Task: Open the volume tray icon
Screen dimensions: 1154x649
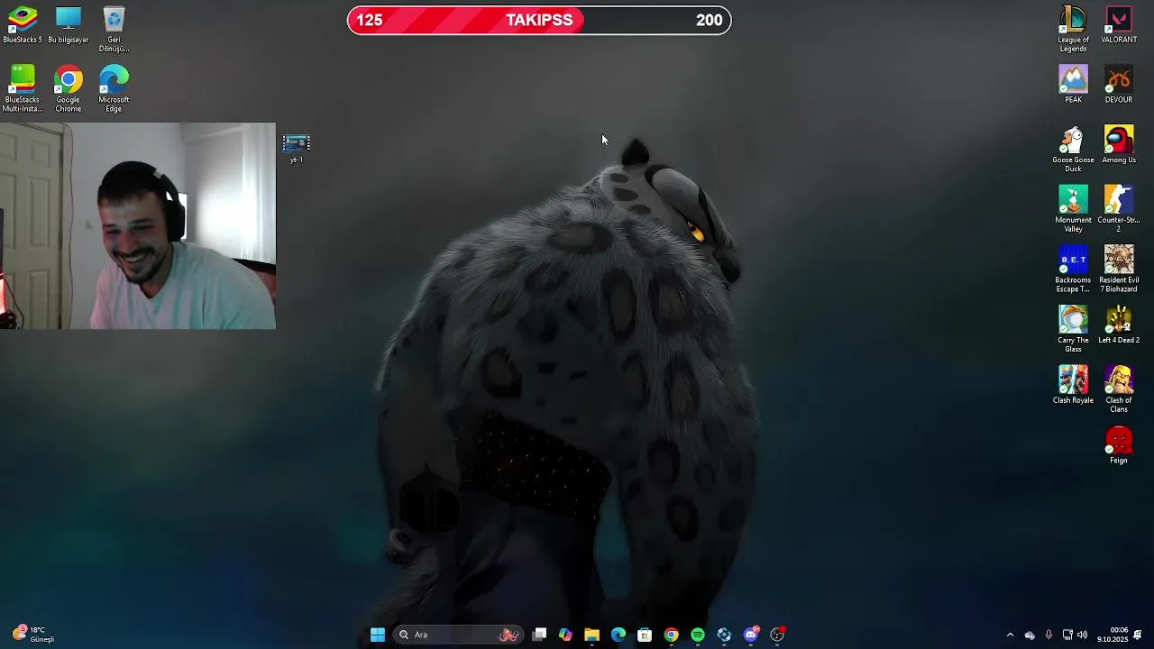Action: (x=1082, y=635)
